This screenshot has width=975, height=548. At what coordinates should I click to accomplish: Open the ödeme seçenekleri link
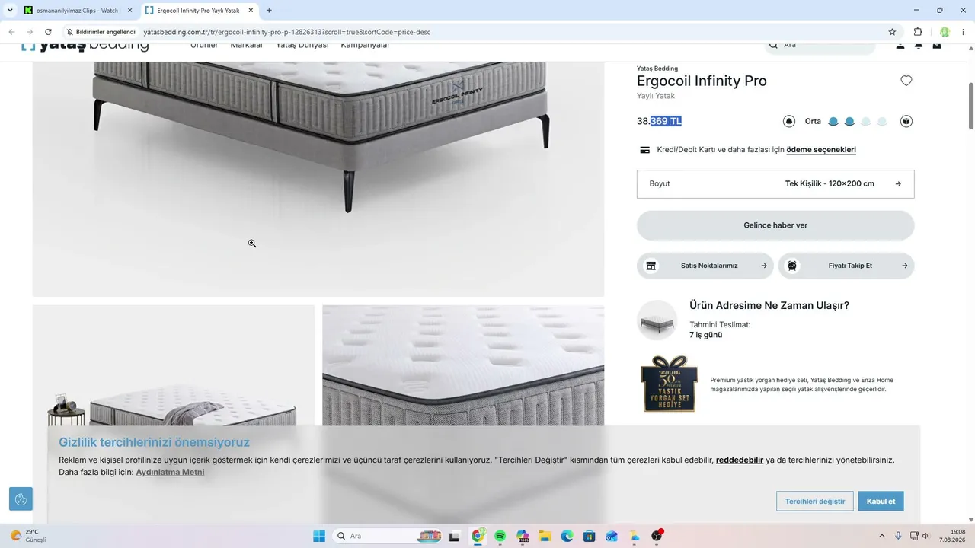click(821, 150)
